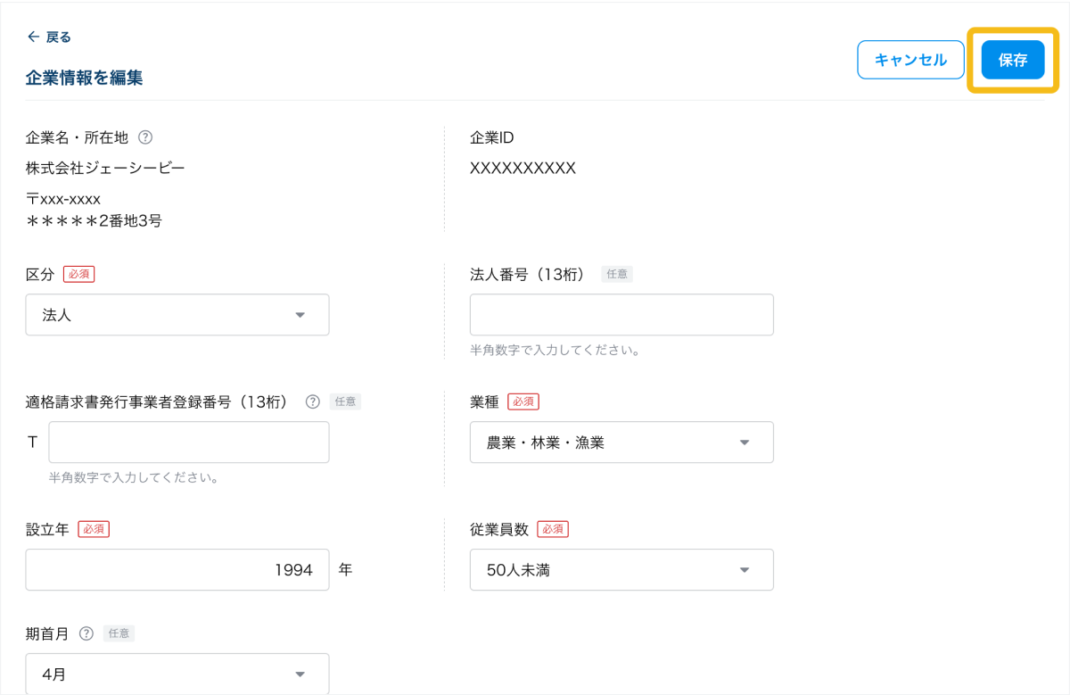Click the help icon next to 期首月
The width and height of the screenshot is (1070, 695).
click(86, 633)
